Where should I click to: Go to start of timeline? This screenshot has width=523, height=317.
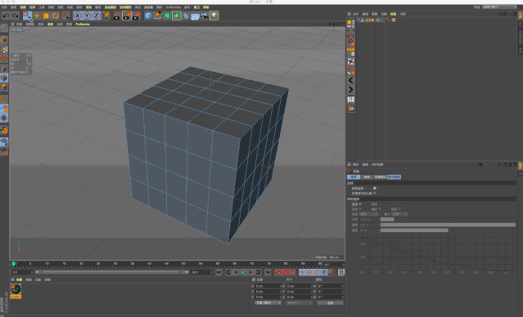[219, 272]
